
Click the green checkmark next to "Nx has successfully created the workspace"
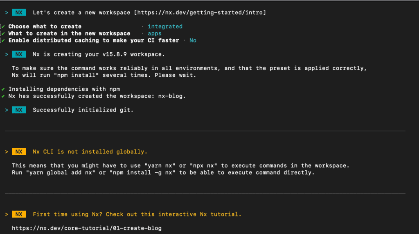tap(3, 96)
